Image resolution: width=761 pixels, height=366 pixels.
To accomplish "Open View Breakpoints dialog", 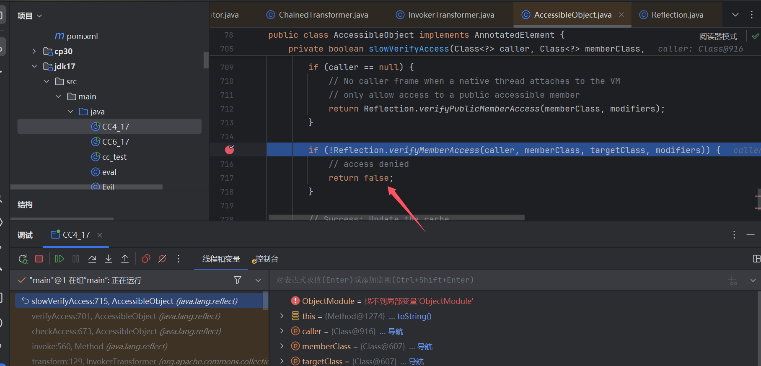I will click(146, 259).
